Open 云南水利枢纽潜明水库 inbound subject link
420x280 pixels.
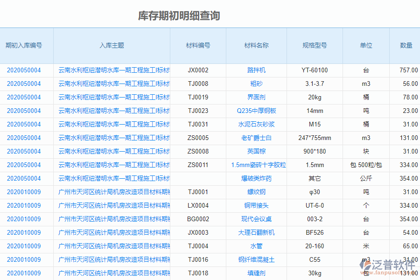tap(112, 70)
